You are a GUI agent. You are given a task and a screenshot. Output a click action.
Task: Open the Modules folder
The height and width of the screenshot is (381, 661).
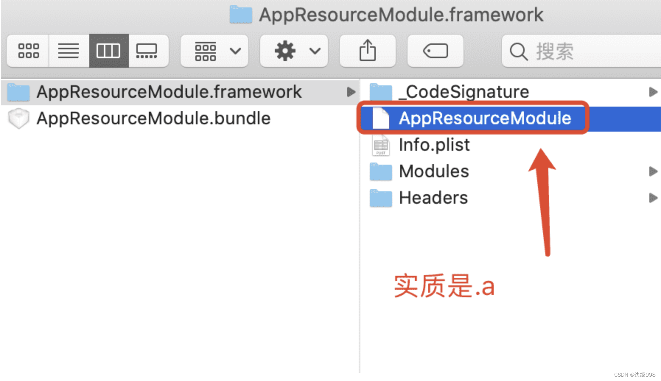coord(434,171)
